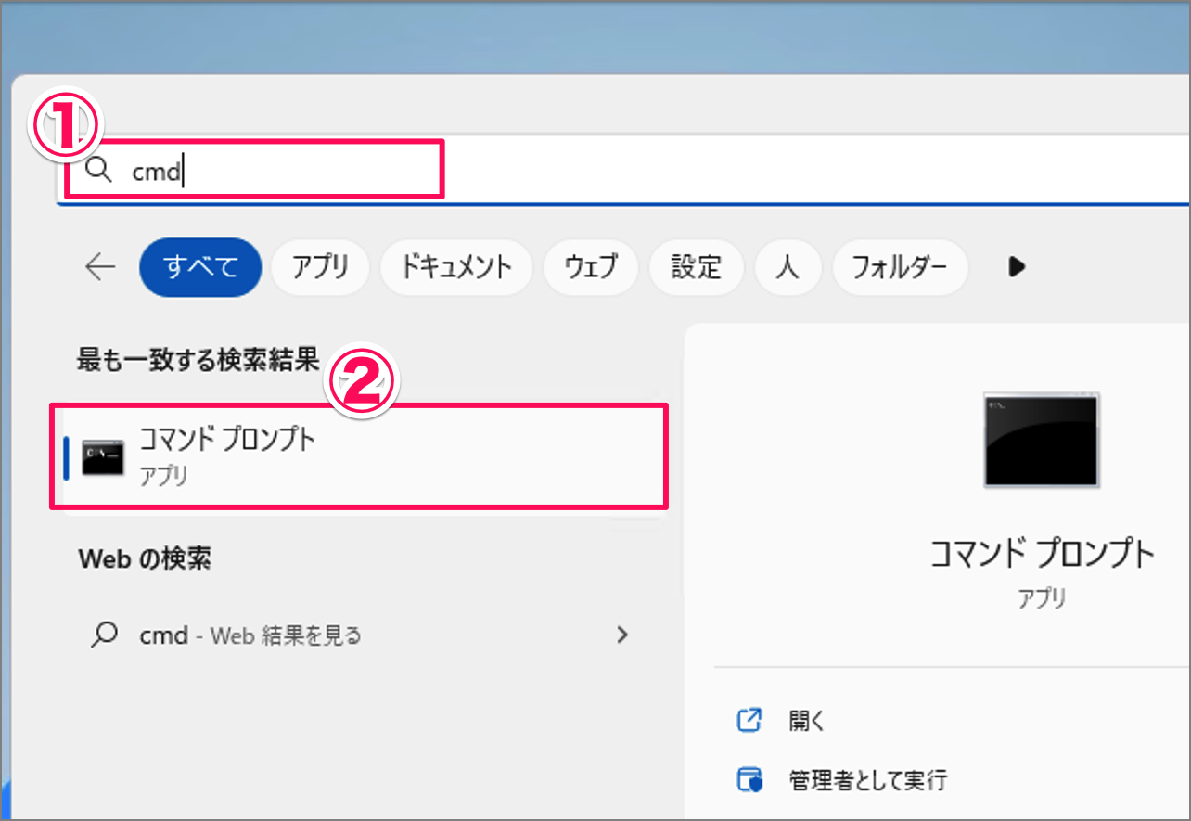1191x821 pixels.
Task: Choose the 人 filter tab
Action: (788, 267)
